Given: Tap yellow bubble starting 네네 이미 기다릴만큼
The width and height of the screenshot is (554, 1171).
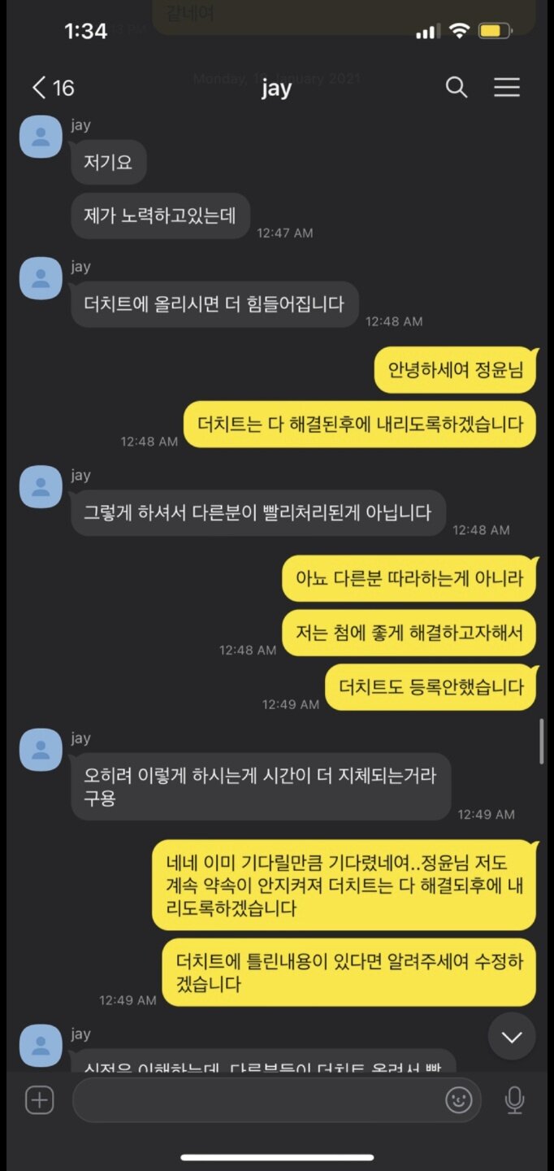Looking at the screenshot, I should click(344, 886).
